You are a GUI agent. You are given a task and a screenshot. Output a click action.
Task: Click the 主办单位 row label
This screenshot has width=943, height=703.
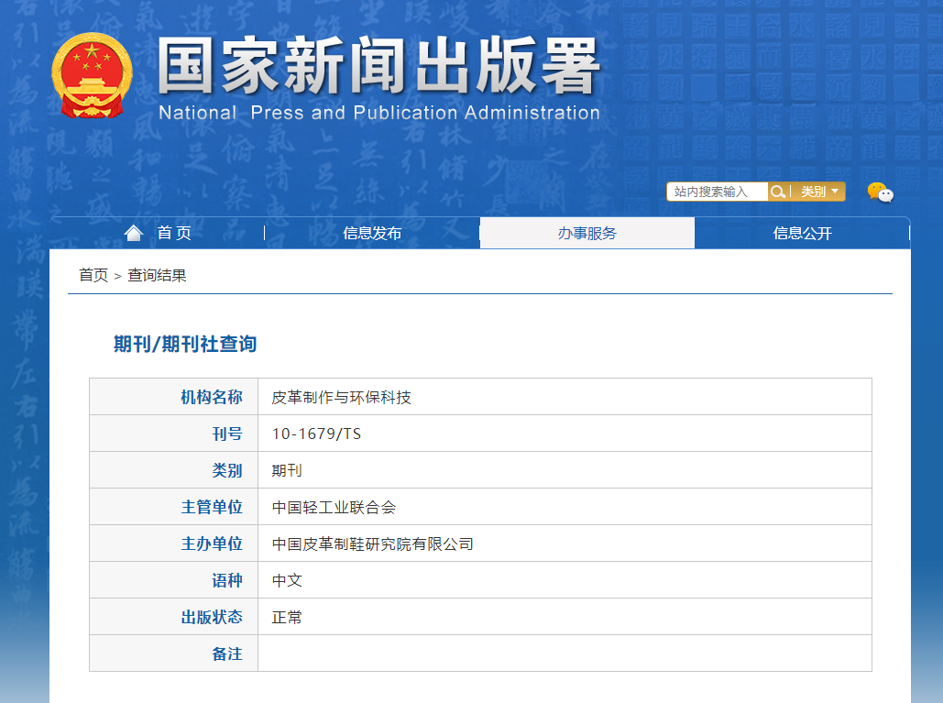(212, 544)
